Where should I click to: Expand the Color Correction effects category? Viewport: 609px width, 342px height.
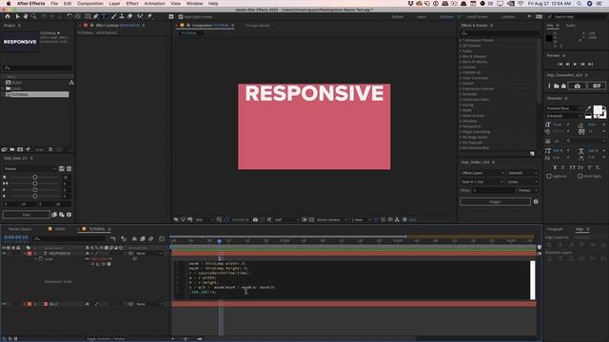[x=461, y=78]
